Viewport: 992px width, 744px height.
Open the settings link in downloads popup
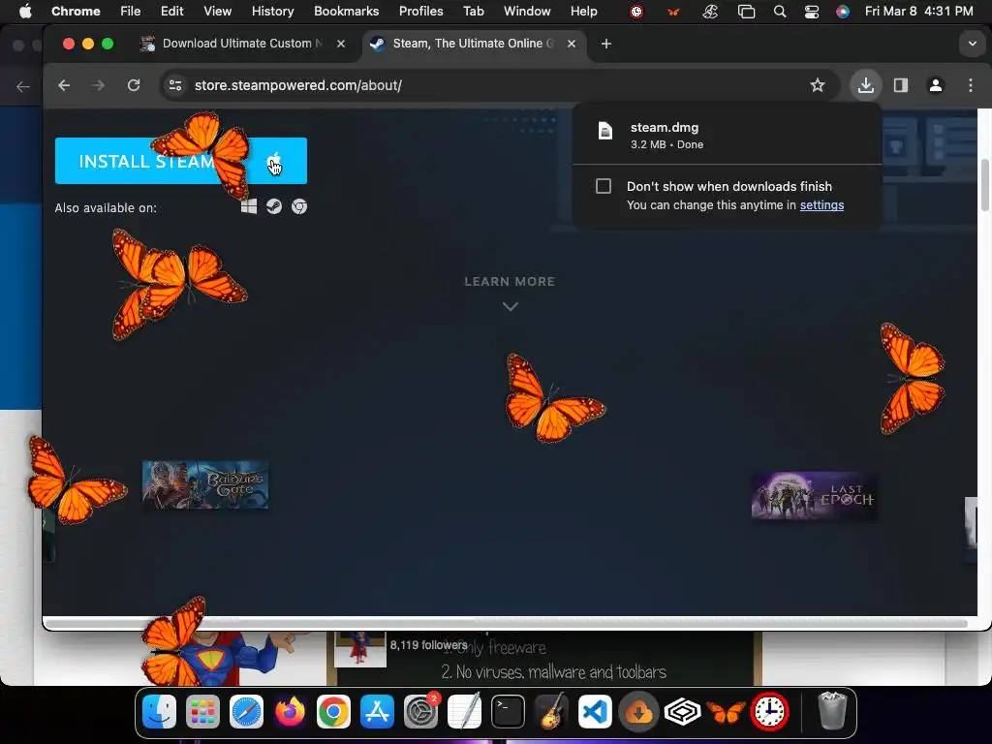(821, 205)
